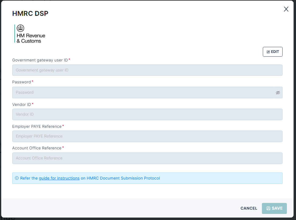Close the HMRC DSP dialog

(x=286, y=9)
